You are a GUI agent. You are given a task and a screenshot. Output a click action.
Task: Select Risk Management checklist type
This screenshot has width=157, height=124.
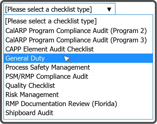tap(78, 95)
